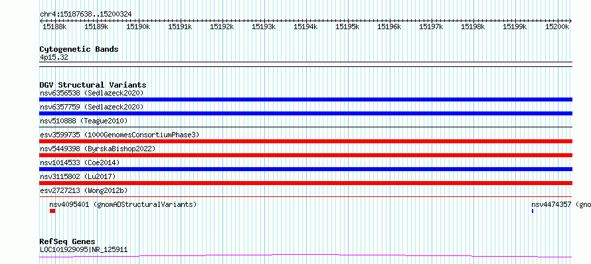Viewport: 591px width, 264px height.
Task: Open variant nsv6356538 (Sedlazeck2020) label
Action: (92, 93)
